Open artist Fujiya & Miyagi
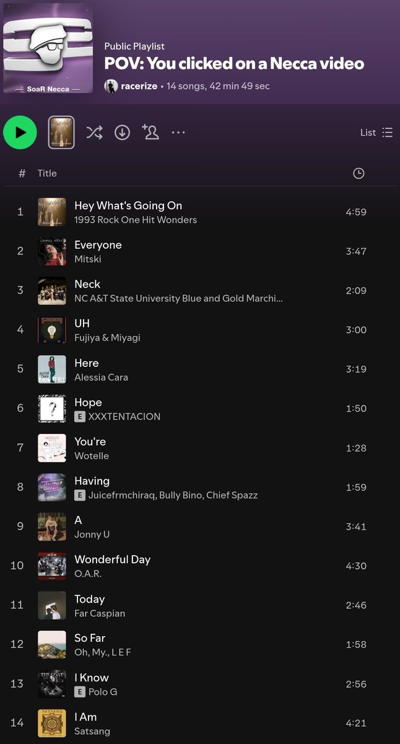The image size is (400, 744). point(107,338)
